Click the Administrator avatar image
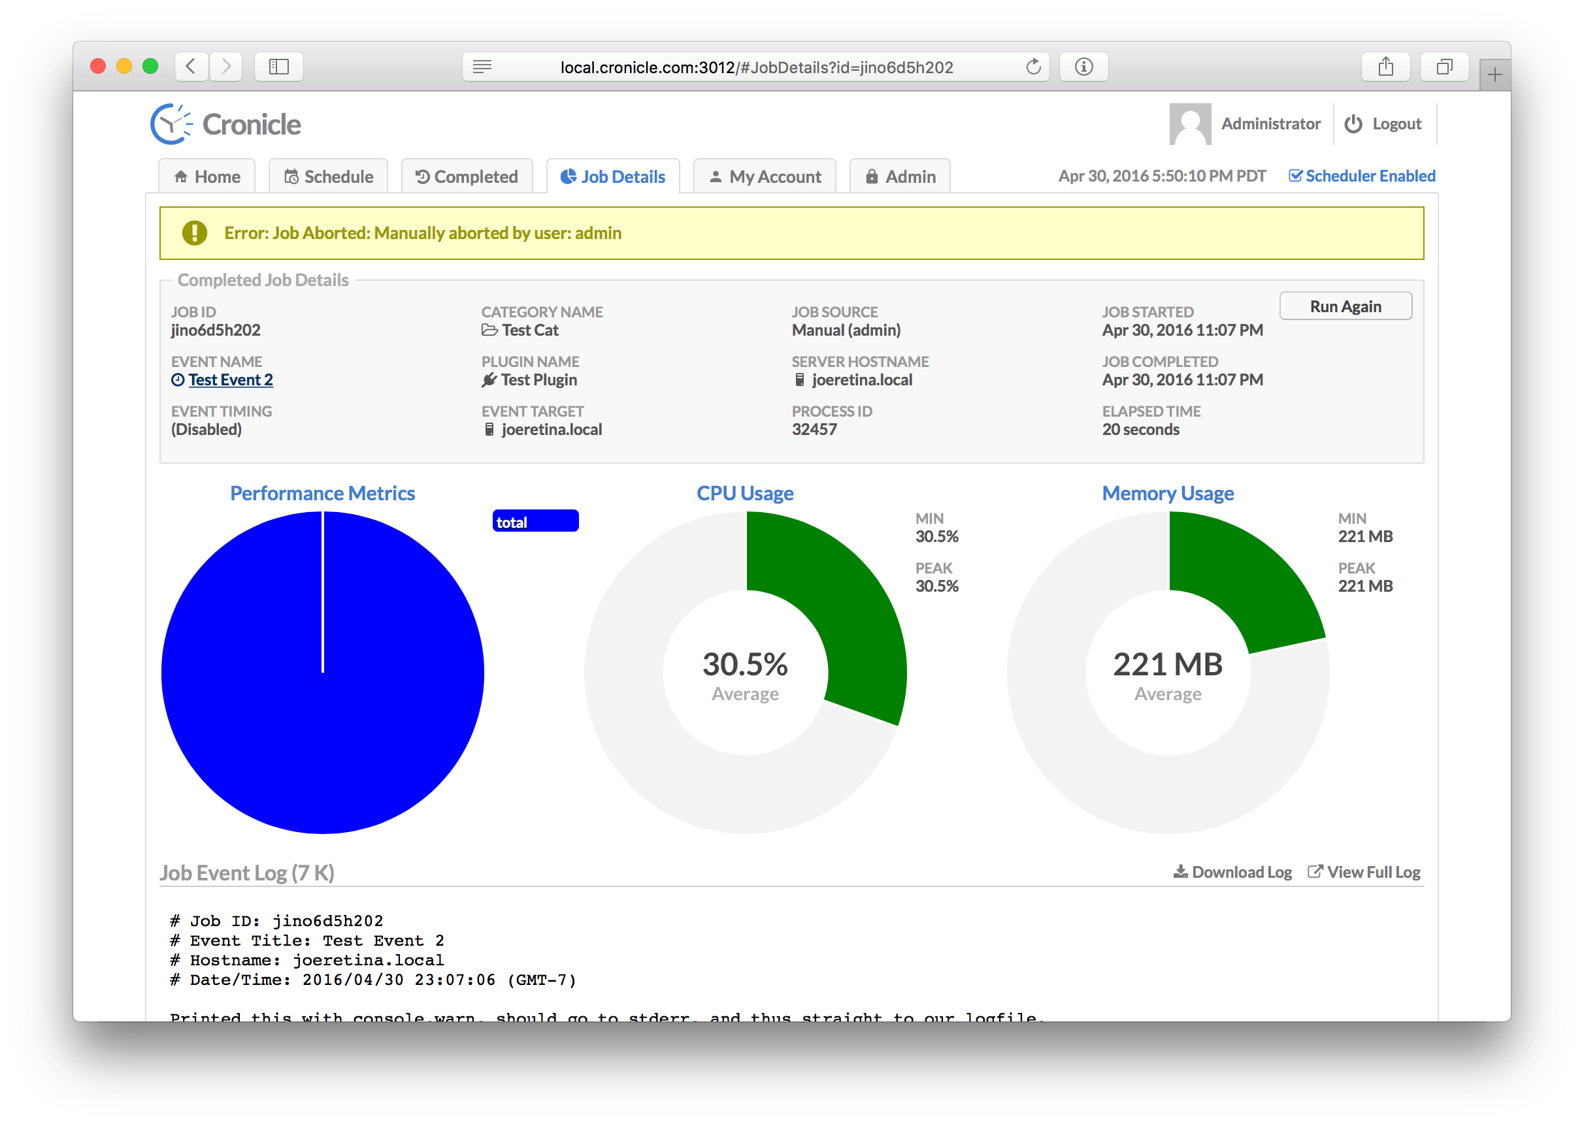Screen dimensions: 1584x1126 tap(1190, 124)
